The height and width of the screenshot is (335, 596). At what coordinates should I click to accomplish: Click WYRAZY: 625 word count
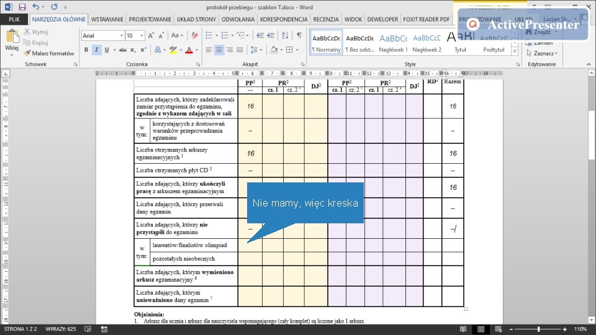coord(60,329)
